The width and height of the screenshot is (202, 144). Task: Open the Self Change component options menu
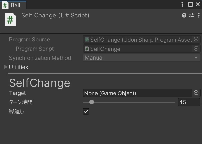coord(199,16)
